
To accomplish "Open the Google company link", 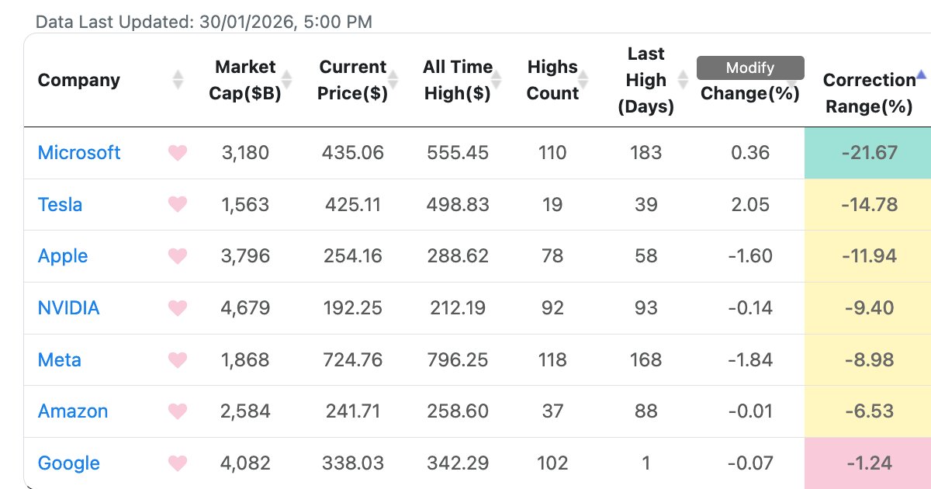I will (69, 463).
